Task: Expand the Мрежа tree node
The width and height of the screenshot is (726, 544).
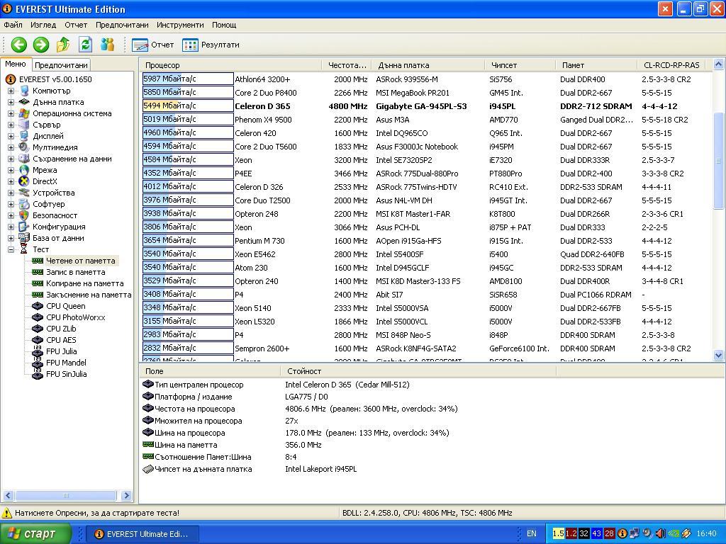Action: [11, 170]
